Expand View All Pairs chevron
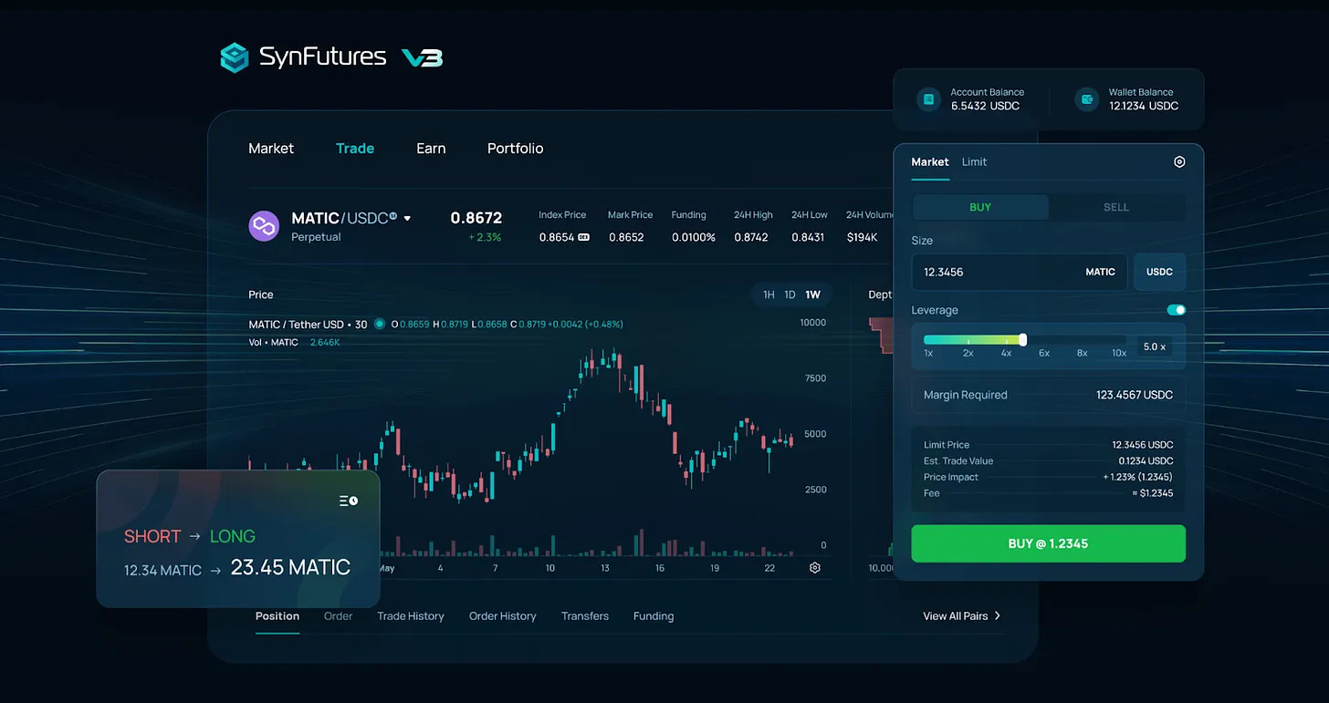The height and width of the screenshot is (703, 1329). click(998, 615)
